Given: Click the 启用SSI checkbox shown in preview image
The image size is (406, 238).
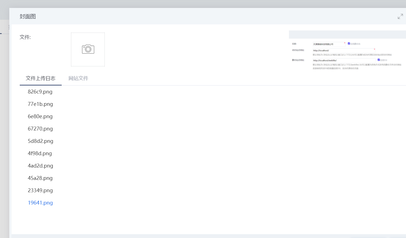Looking at the screenshot, I should click(x=379, y=60).
